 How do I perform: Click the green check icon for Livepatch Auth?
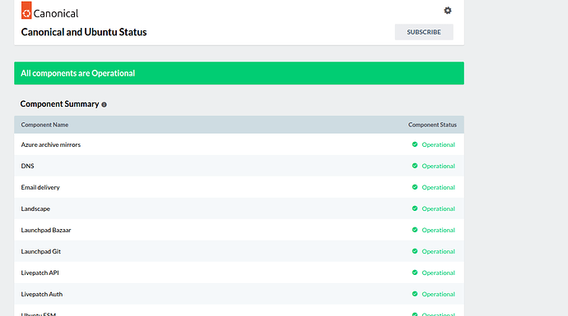(x=415, y=294)
